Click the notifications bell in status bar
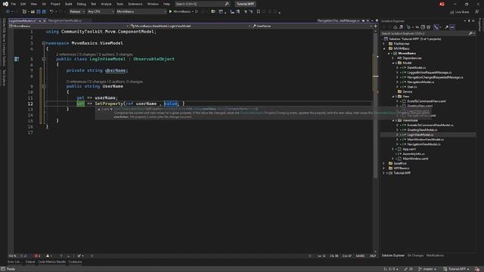This screenshot has height=272, width=484. [x=477, y=269]
